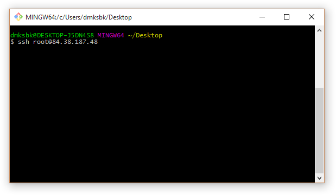This screenshot has height=195, width=336.
Task: Click the green dmksbk username text
Action: tap(21, 35)
